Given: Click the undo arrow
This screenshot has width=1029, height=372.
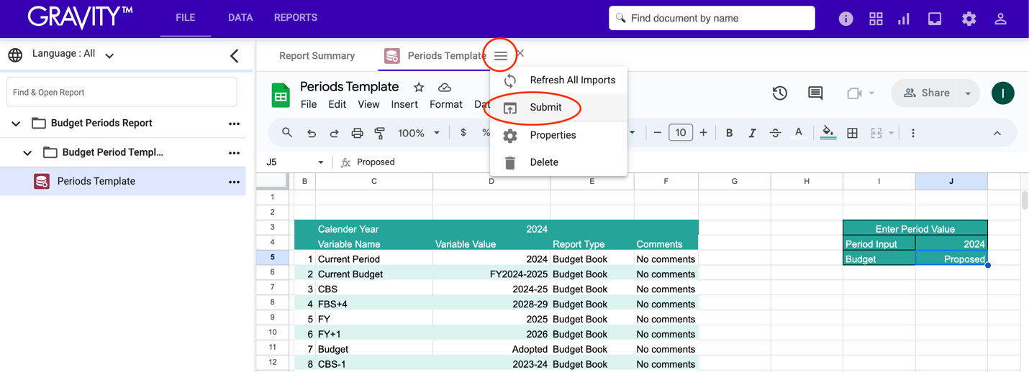Looking at the screenshot, I should pyautogui.click(x=311, y=133).
